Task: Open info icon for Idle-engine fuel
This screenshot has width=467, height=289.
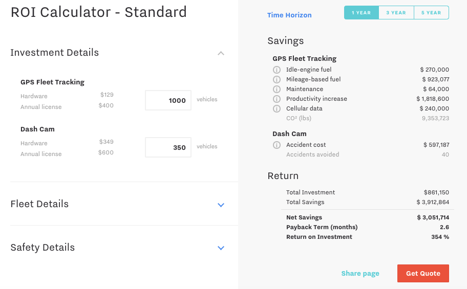Action: click(277, 70)
